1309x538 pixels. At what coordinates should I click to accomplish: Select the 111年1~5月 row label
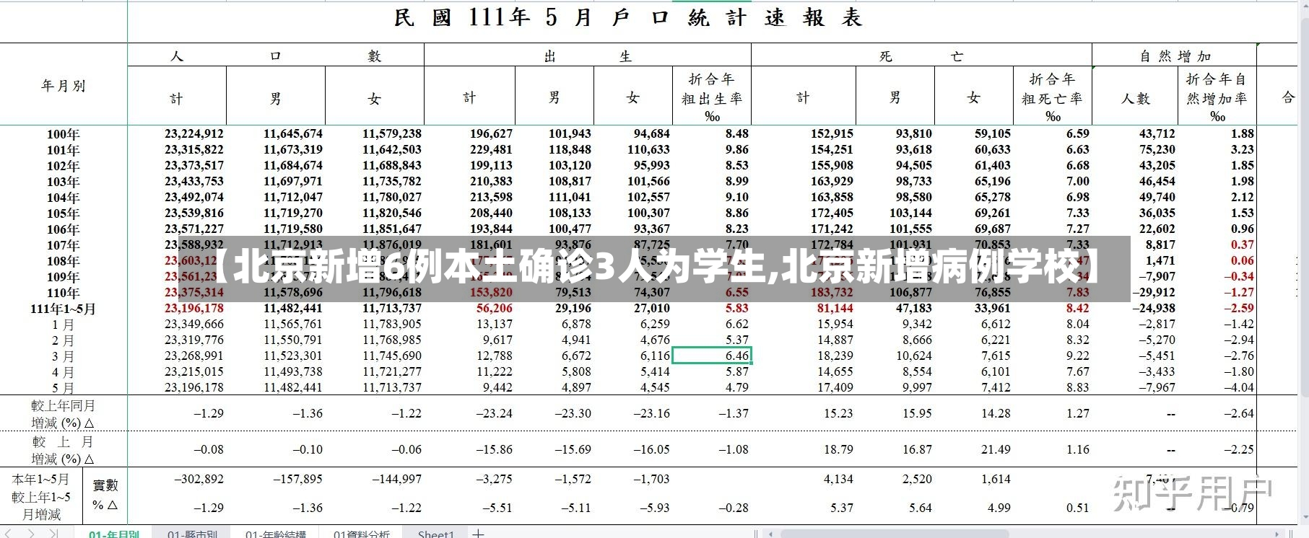tap(64, 309)
